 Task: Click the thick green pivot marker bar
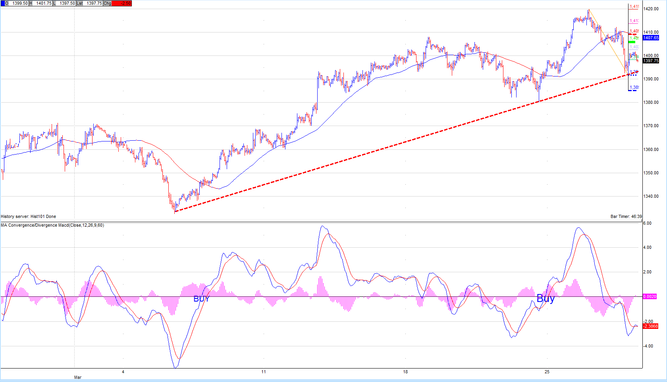click(632, 42)
